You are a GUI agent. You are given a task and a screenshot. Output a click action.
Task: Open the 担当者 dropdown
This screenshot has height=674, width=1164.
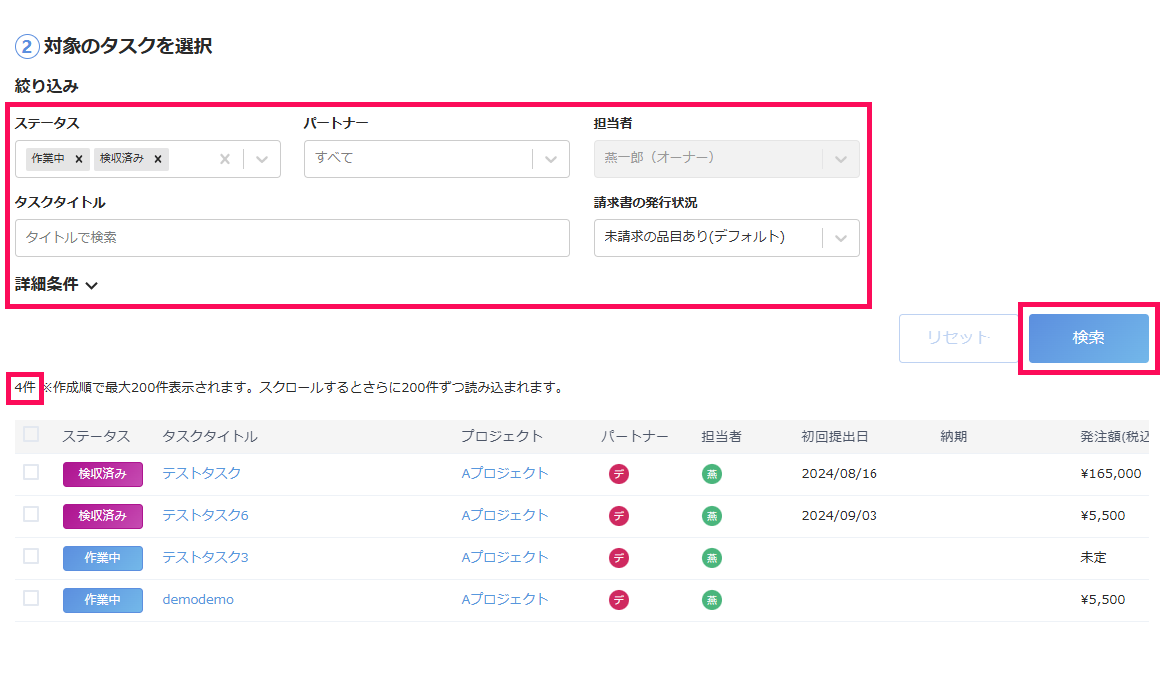coord(726,159)
